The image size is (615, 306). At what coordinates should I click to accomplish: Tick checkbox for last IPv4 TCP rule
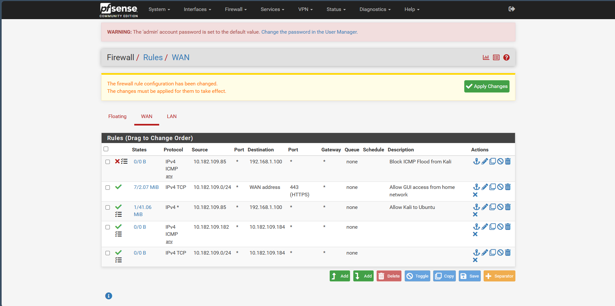[108, 253]
